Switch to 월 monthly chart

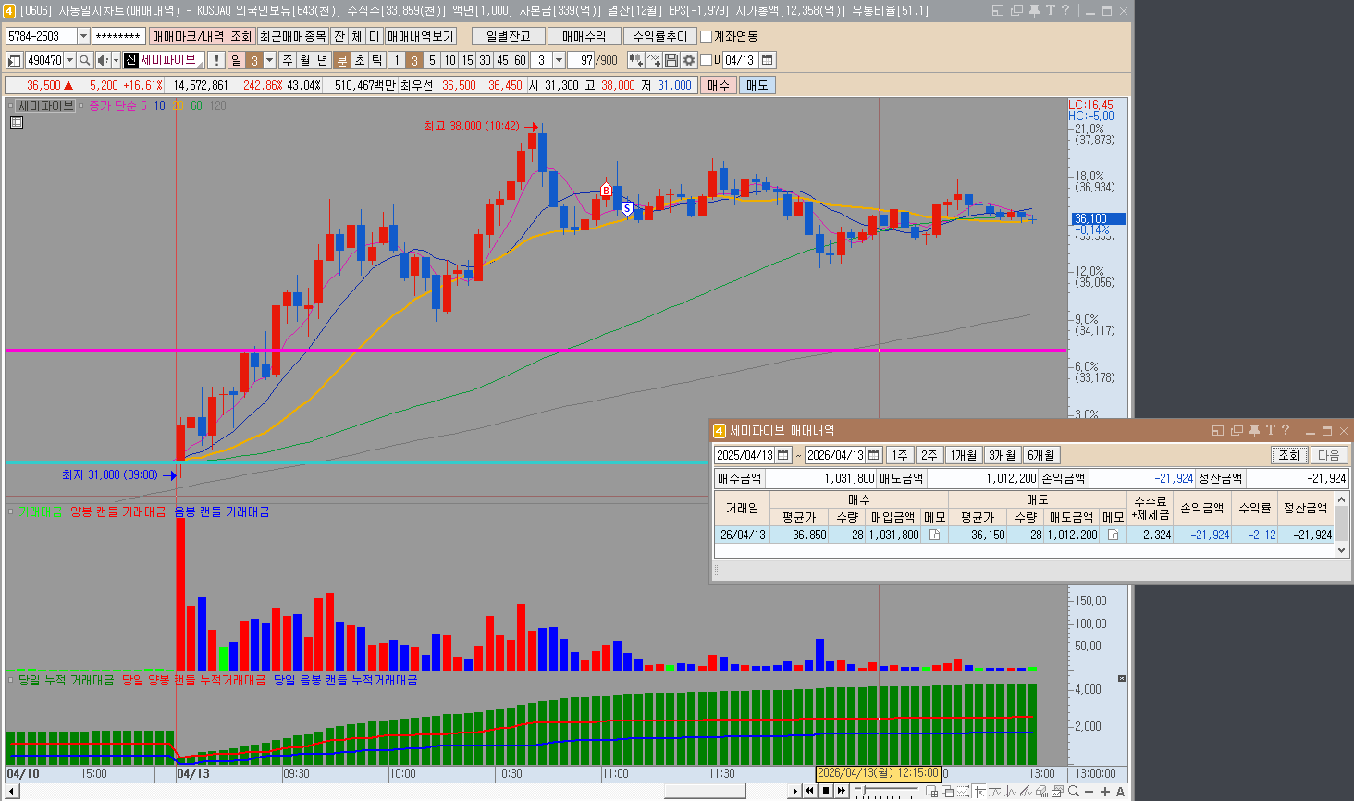click(x=305, y=60)
